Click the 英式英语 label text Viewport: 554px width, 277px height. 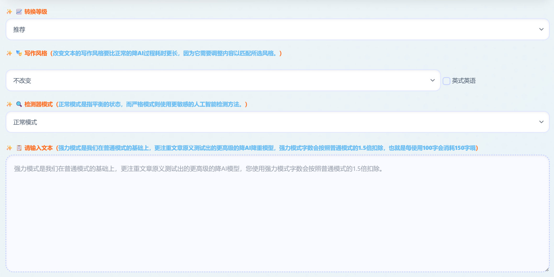(464, 81)
